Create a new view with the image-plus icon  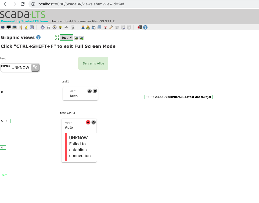click(x=81, y=38)
